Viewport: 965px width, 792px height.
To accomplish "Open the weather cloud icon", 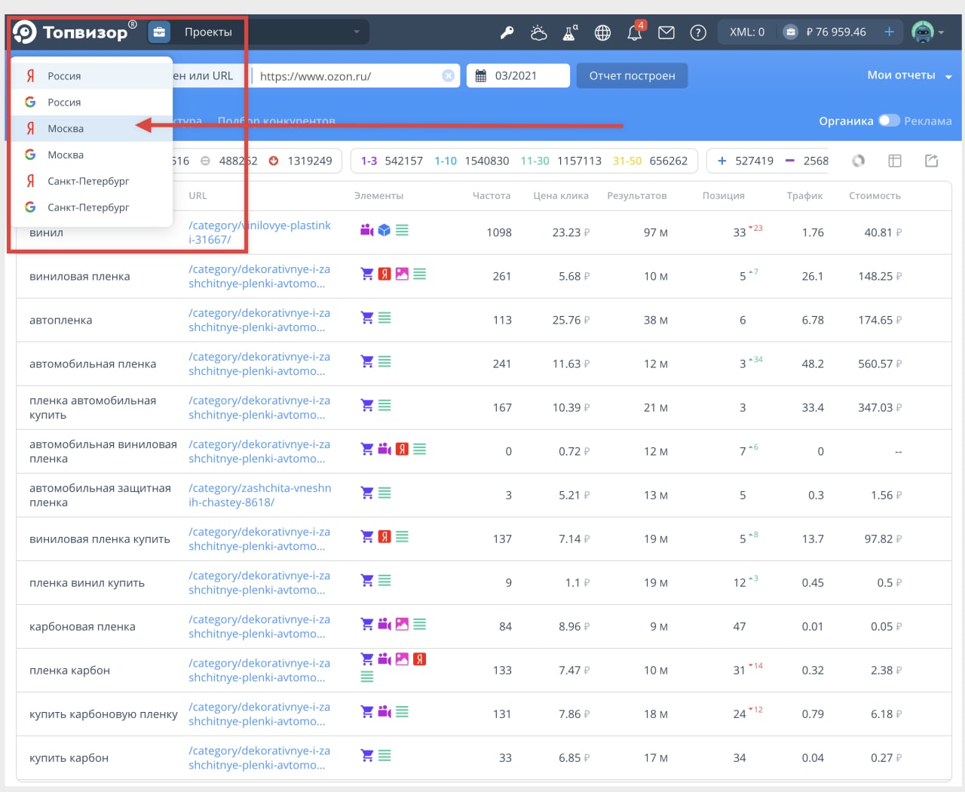I will [538, 32].
